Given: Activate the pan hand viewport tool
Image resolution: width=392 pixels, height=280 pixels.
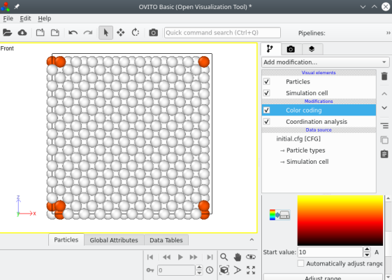Looking at the screenshot, I should (238, 257).
